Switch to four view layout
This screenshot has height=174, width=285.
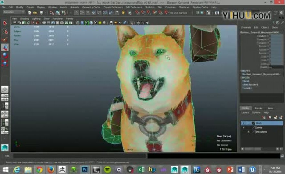coord(5,98)
